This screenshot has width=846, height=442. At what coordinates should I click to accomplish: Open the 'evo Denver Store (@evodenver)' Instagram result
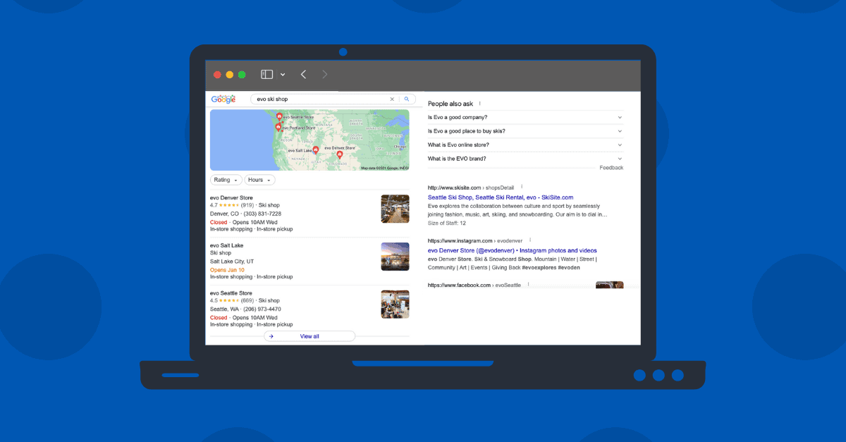coord(513,250)
